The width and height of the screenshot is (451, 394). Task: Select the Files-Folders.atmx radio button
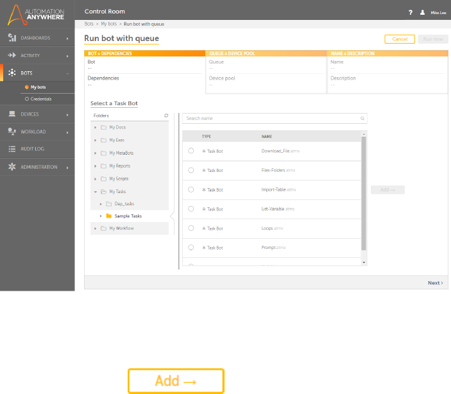pyautogui.click(x=191, y=170)
